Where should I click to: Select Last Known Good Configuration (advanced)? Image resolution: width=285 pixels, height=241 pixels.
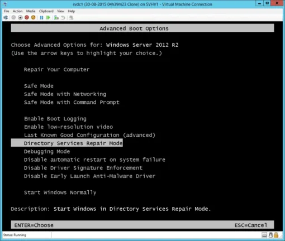tap(89, 135)
